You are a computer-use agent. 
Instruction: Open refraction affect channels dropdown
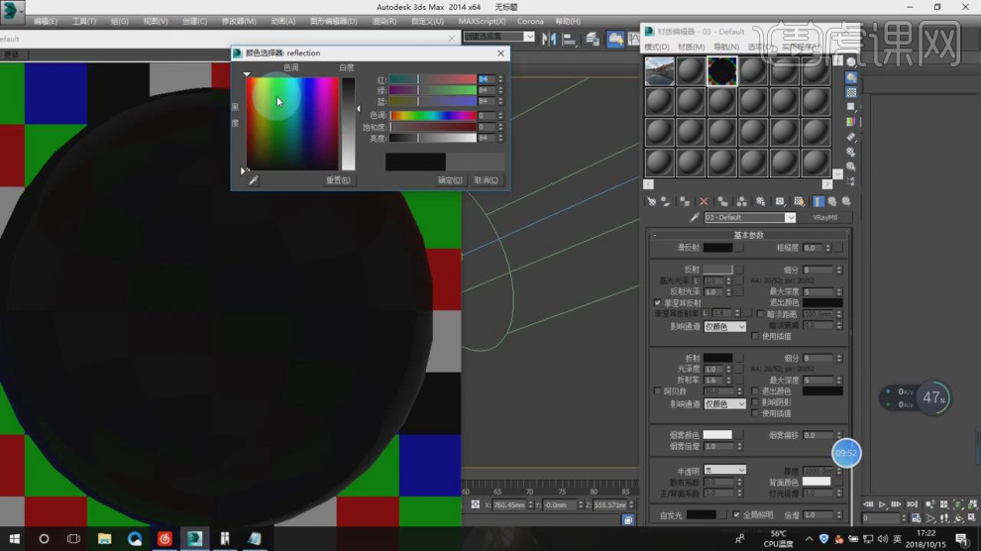tap(724, 404)
